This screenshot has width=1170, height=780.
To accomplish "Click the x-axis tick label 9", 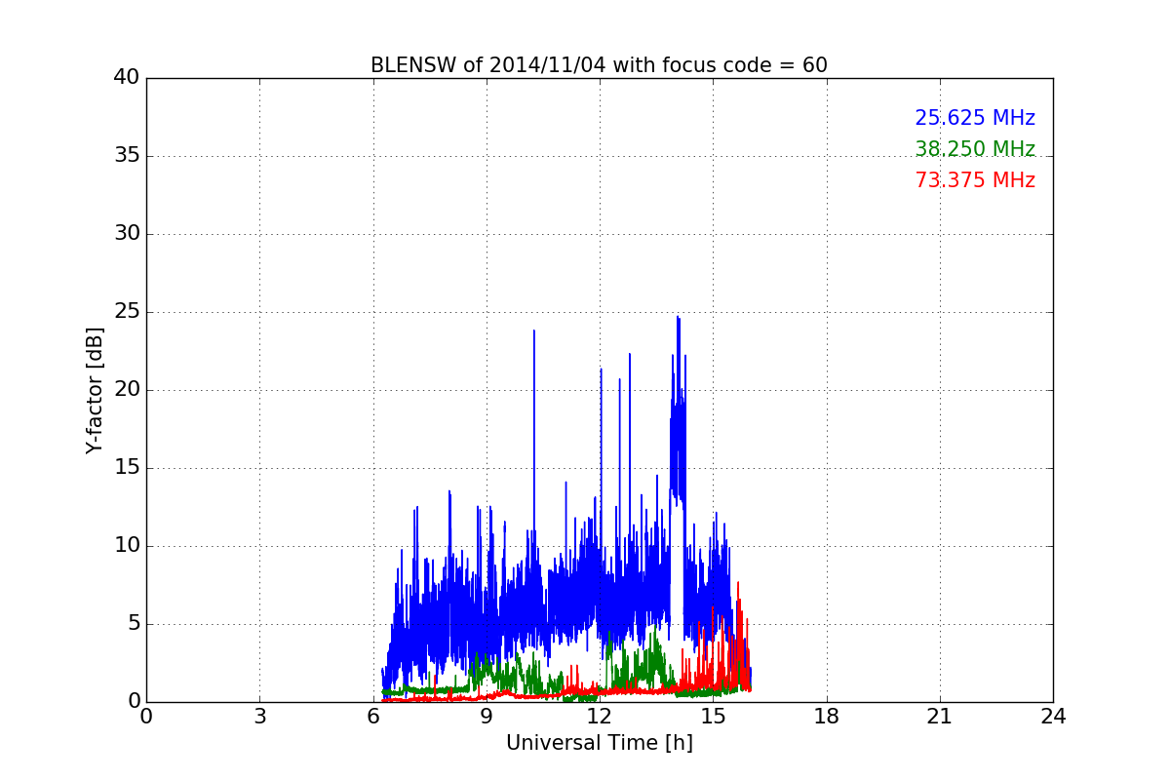I will 487,717.
